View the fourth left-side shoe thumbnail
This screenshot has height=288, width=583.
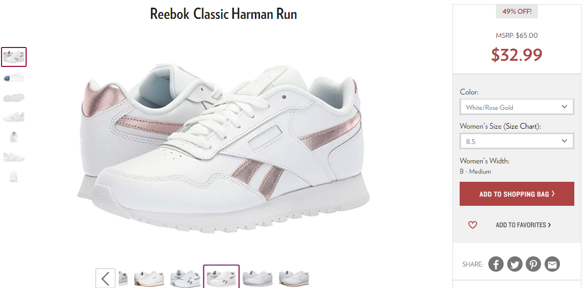14,117
